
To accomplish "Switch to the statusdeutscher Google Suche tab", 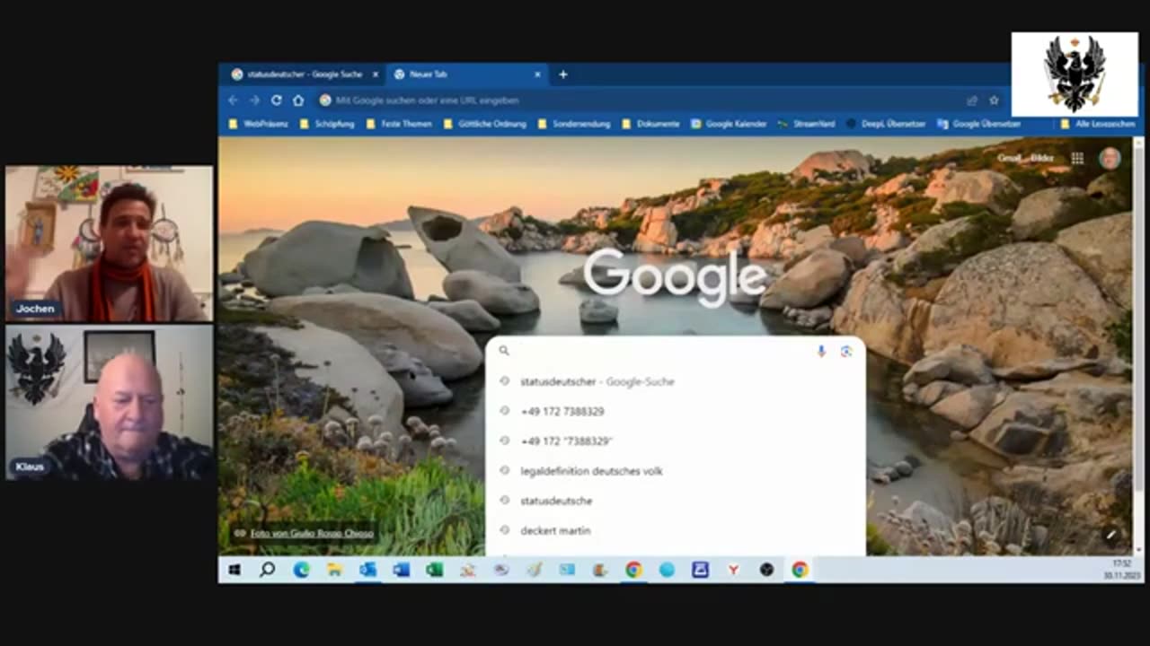I will tap(304, 74).
